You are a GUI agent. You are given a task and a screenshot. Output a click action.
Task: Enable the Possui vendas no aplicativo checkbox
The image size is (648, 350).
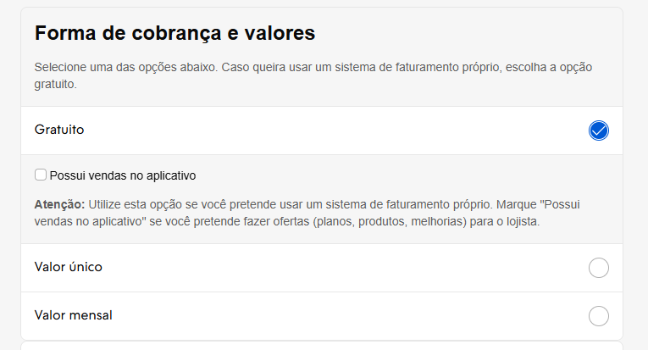point(41,175)
